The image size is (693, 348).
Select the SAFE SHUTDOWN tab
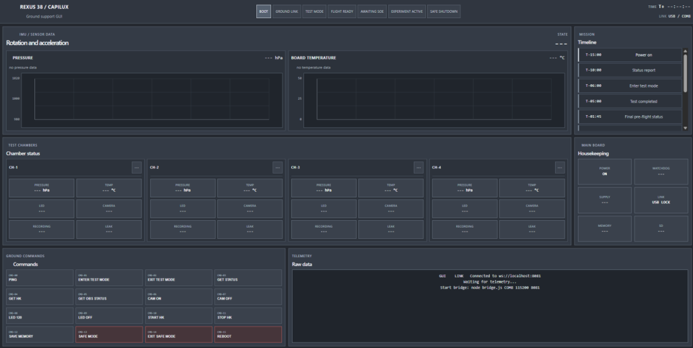(x=444, y=11)
